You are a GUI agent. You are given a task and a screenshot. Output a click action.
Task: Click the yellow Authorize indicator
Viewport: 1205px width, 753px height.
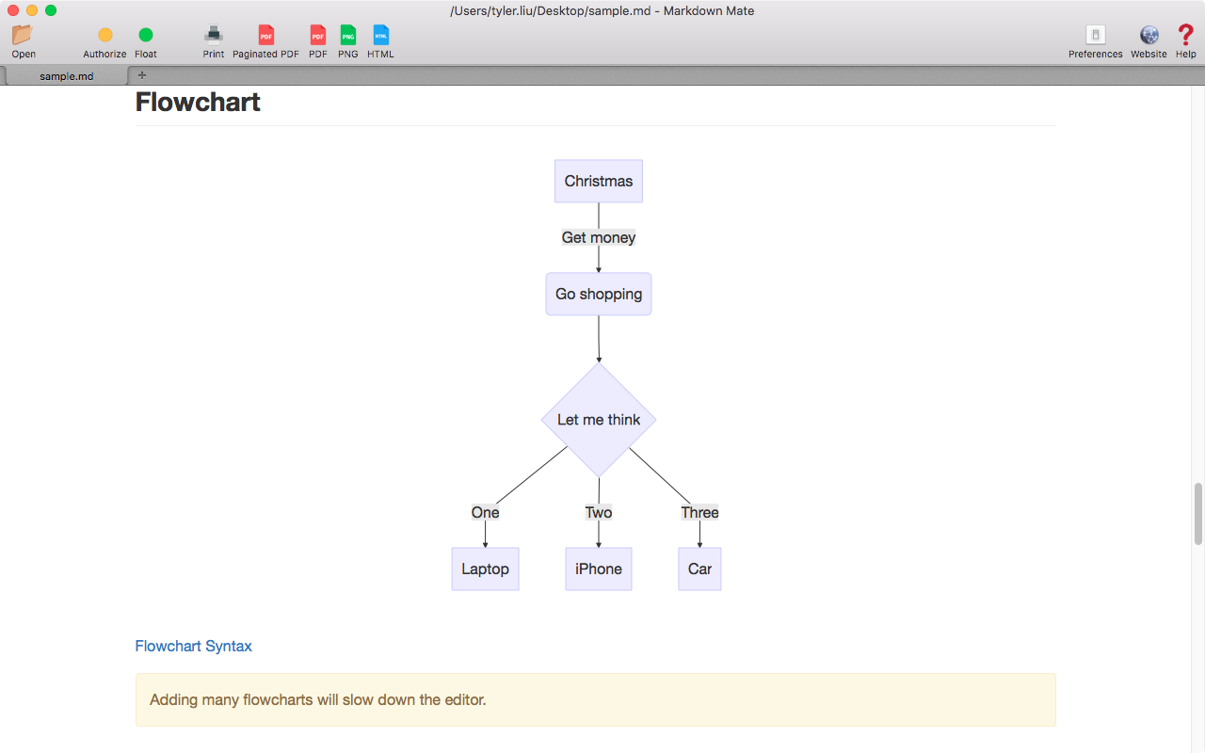pyautogui.click(x=104, y=35)
